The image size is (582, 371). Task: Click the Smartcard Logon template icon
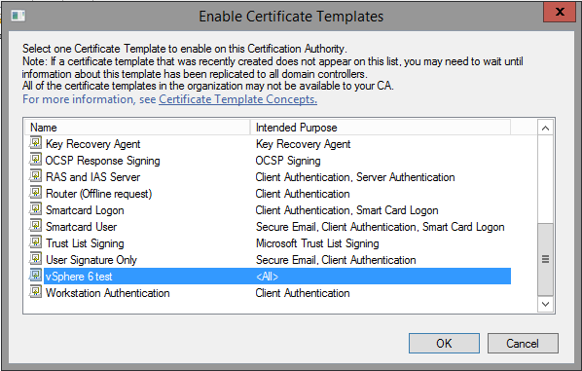tap(35, 209)
